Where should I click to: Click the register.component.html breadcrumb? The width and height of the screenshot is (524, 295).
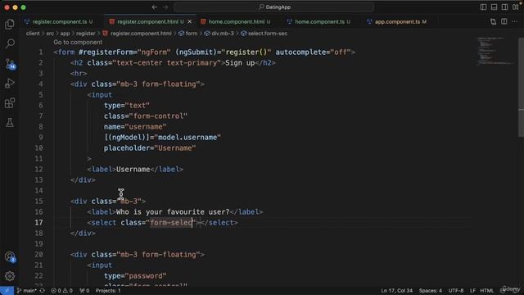click(x=137, y=34)
